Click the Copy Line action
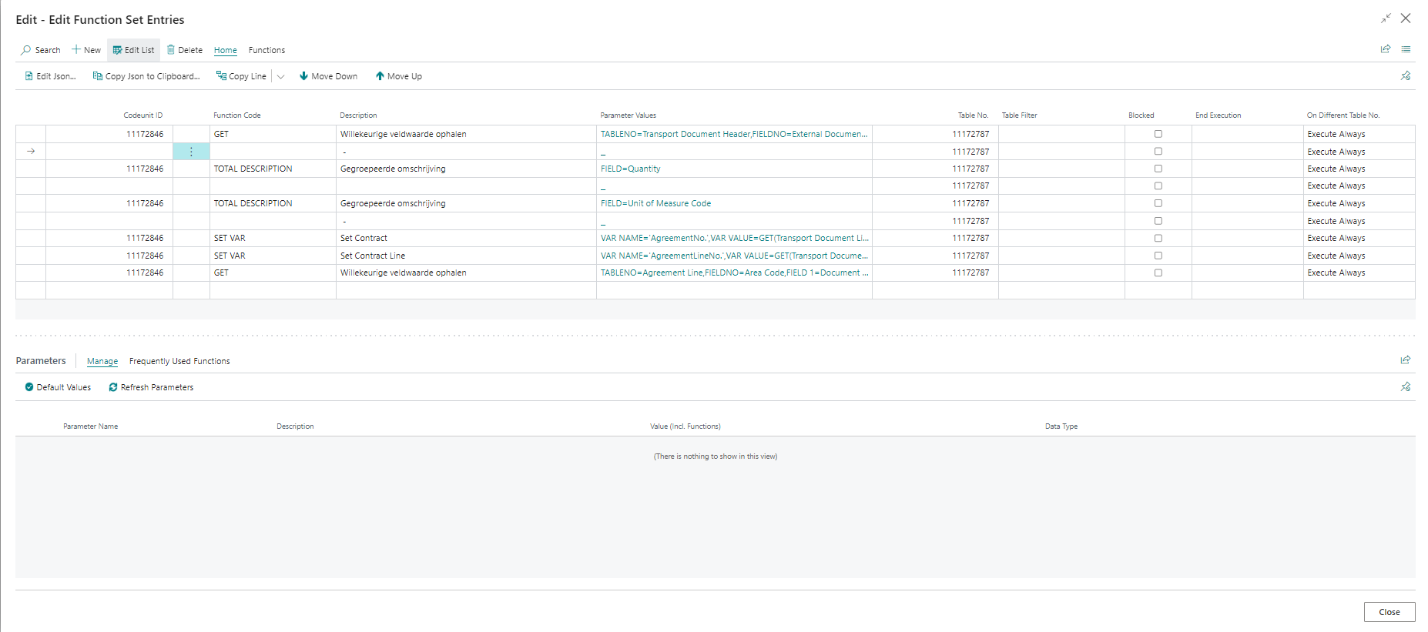Screen dimensions: 1428x632 click(x=241, y=76)
